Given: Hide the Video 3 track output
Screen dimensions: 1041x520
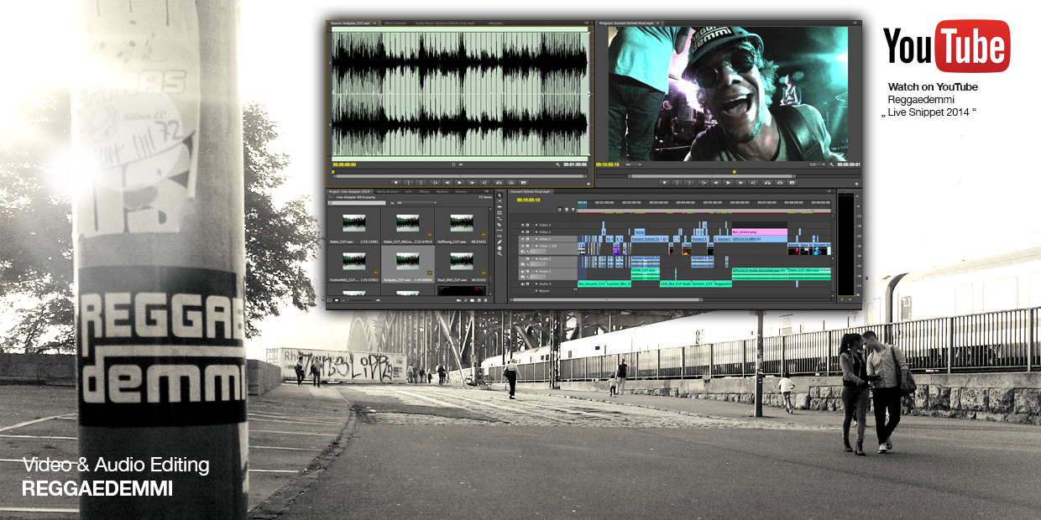Looking at the screenshot, I should point(524,231).
